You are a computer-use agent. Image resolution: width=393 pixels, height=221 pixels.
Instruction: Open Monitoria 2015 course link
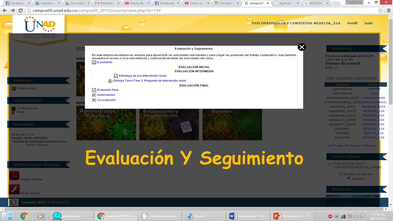[373, 107]
